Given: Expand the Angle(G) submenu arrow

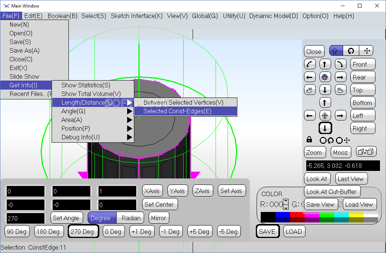Looking at the screenshot, I should [x=129, y=111].
